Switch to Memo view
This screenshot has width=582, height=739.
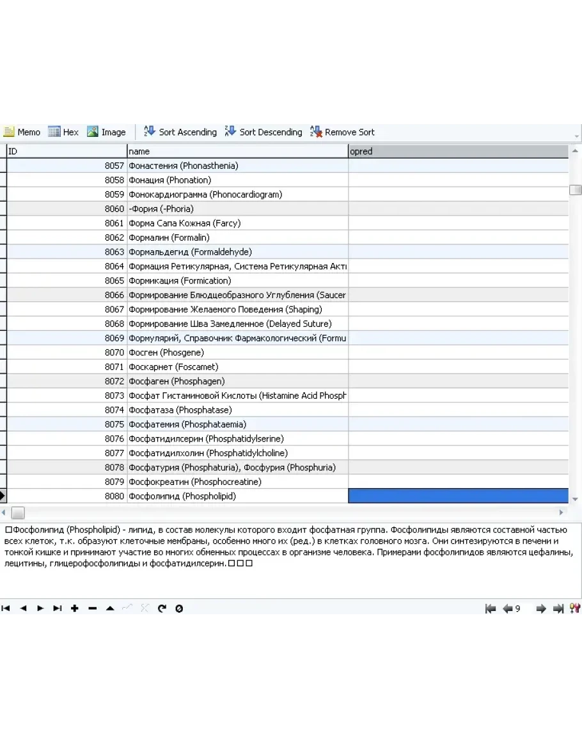click(22, 132)
